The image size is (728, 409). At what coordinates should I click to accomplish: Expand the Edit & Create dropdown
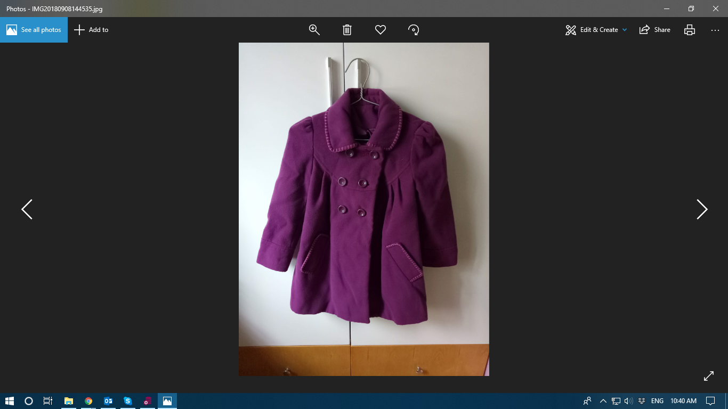(x=596, y=30)
